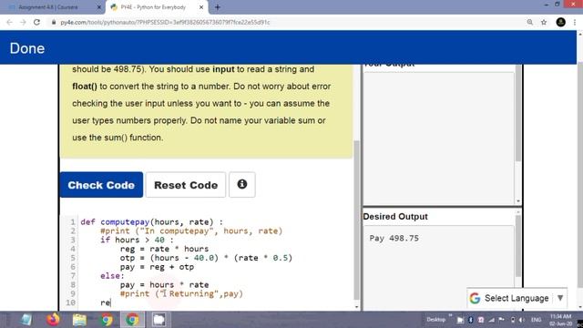Click the Bluetooth tray icon
The height and width of the screenshot is (328, 583).
click(470, 320)
